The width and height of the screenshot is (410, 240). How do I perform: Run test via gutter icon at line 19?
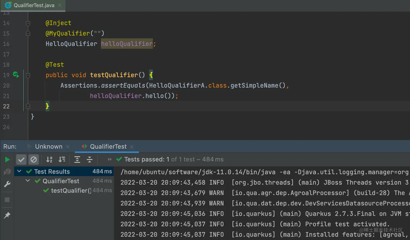(16, 75)
